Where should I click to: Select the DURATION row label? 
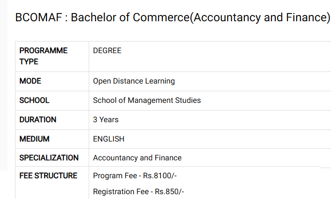(38, 120)
